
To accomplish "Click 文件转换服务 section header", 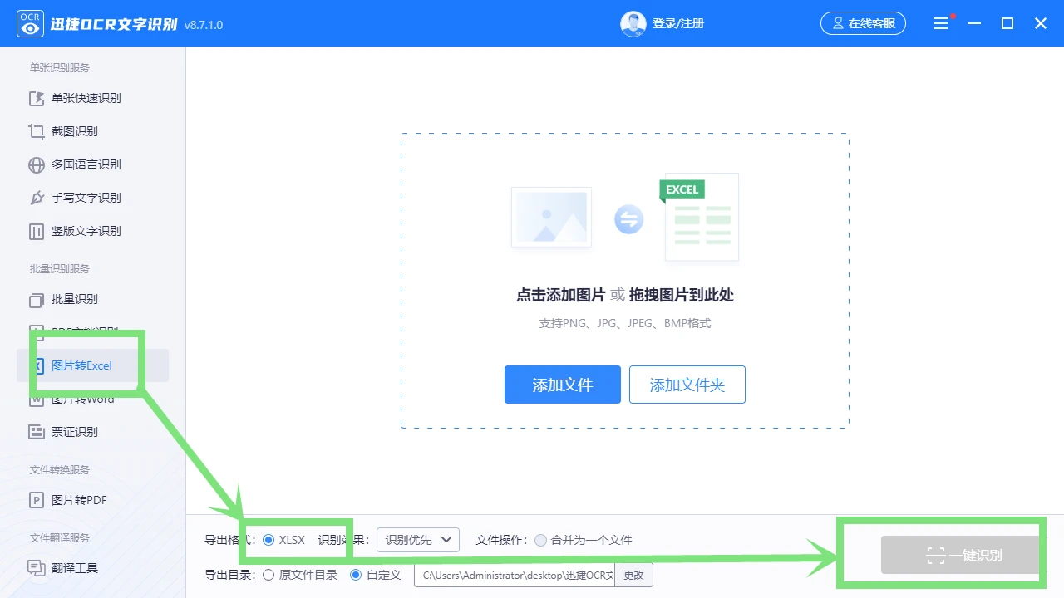I will 60,470.
